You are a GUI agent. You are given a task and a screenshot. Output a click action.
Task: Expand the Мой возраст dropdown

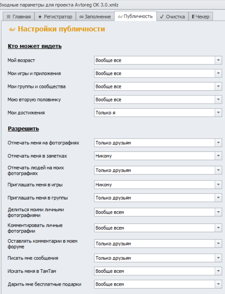coord(218,60)
